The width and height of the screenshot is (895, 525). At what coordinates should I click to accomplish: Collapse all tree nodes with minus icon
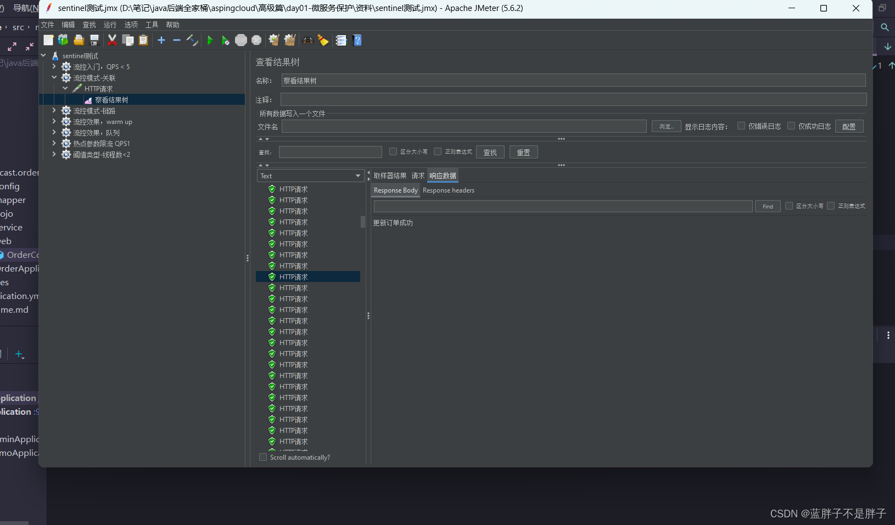[x=177, y=40]
